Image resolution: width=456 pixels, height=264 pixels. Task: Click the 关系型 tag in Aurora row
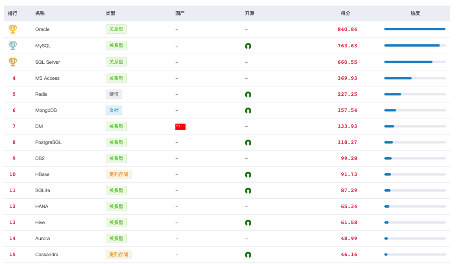[x=116, y=239]
